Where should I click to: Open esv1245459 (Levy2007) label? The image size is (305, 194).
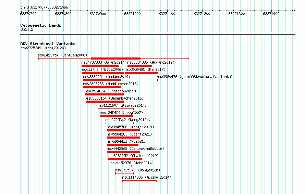(121, 113)
